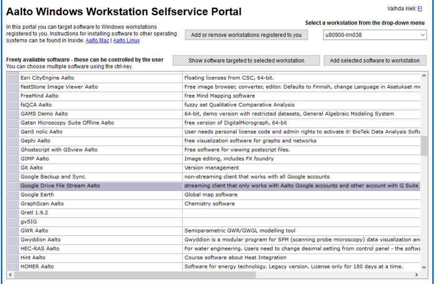Select the row header beside HOMER Aalto

click(x=13, y=266)
